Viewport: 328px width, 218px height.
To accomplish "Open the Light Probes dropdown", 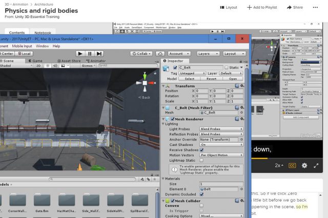I will coord(221,129).
